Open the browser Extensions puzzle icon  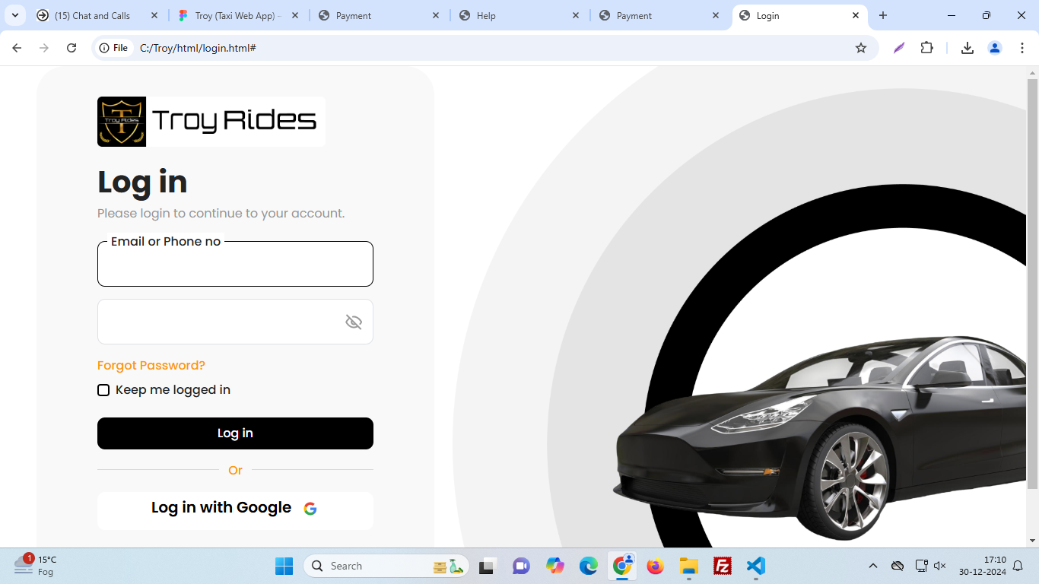pos(926,48)
